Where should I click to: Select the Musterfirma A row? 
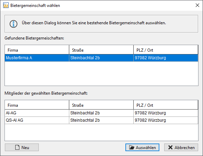(x=101, y=58)
